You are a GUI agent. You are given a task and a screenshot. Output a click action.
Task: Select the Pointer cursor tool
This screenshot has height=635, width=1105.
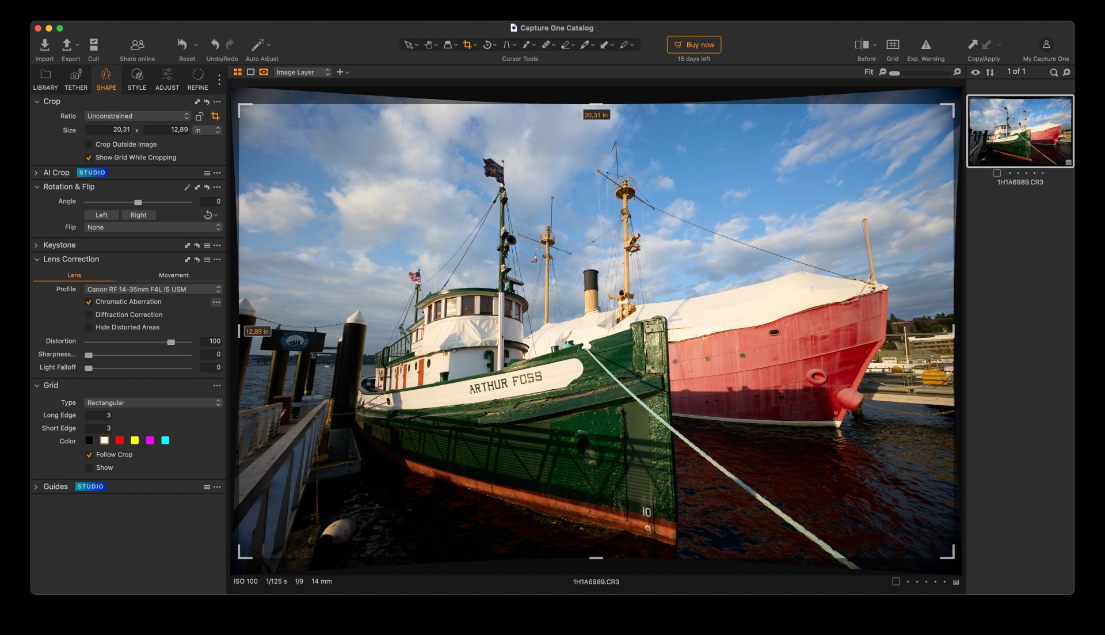[x=408, y=45]
